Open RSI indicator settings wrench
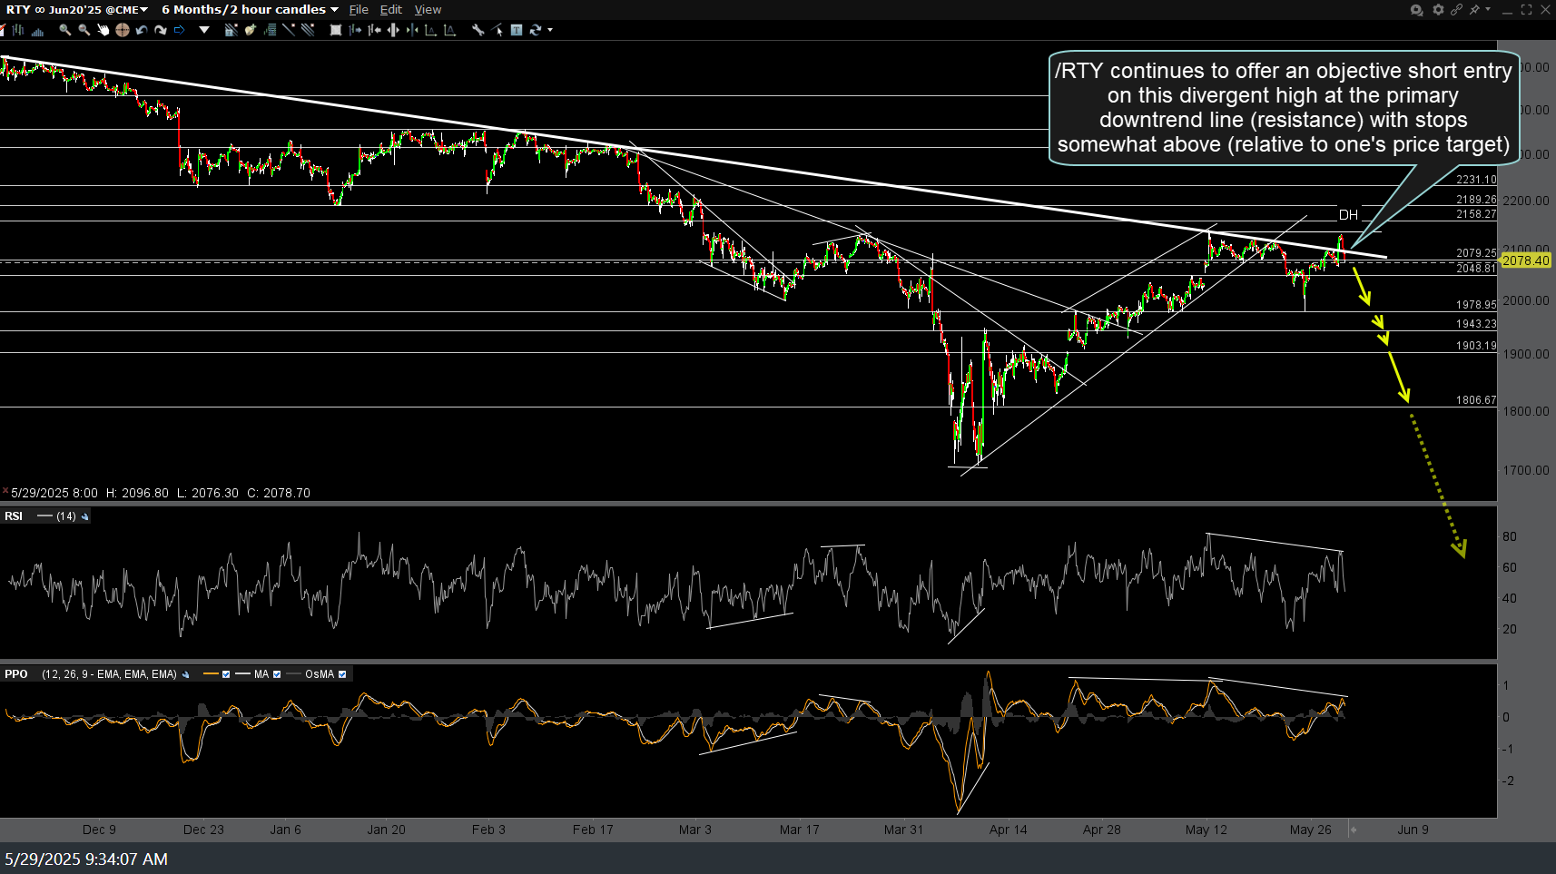This screenshot has width=1556, height=874. click(85, 516)
